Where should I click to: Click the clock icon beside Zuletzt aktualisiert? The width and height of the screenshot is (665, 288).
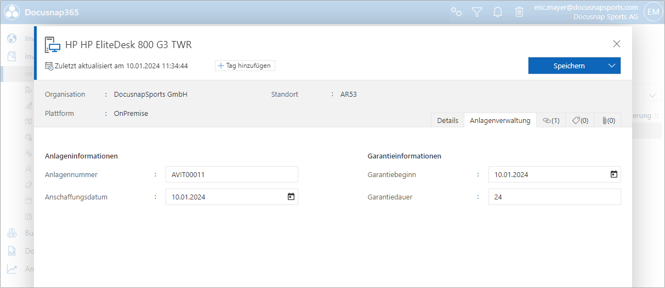click(49, 66)
